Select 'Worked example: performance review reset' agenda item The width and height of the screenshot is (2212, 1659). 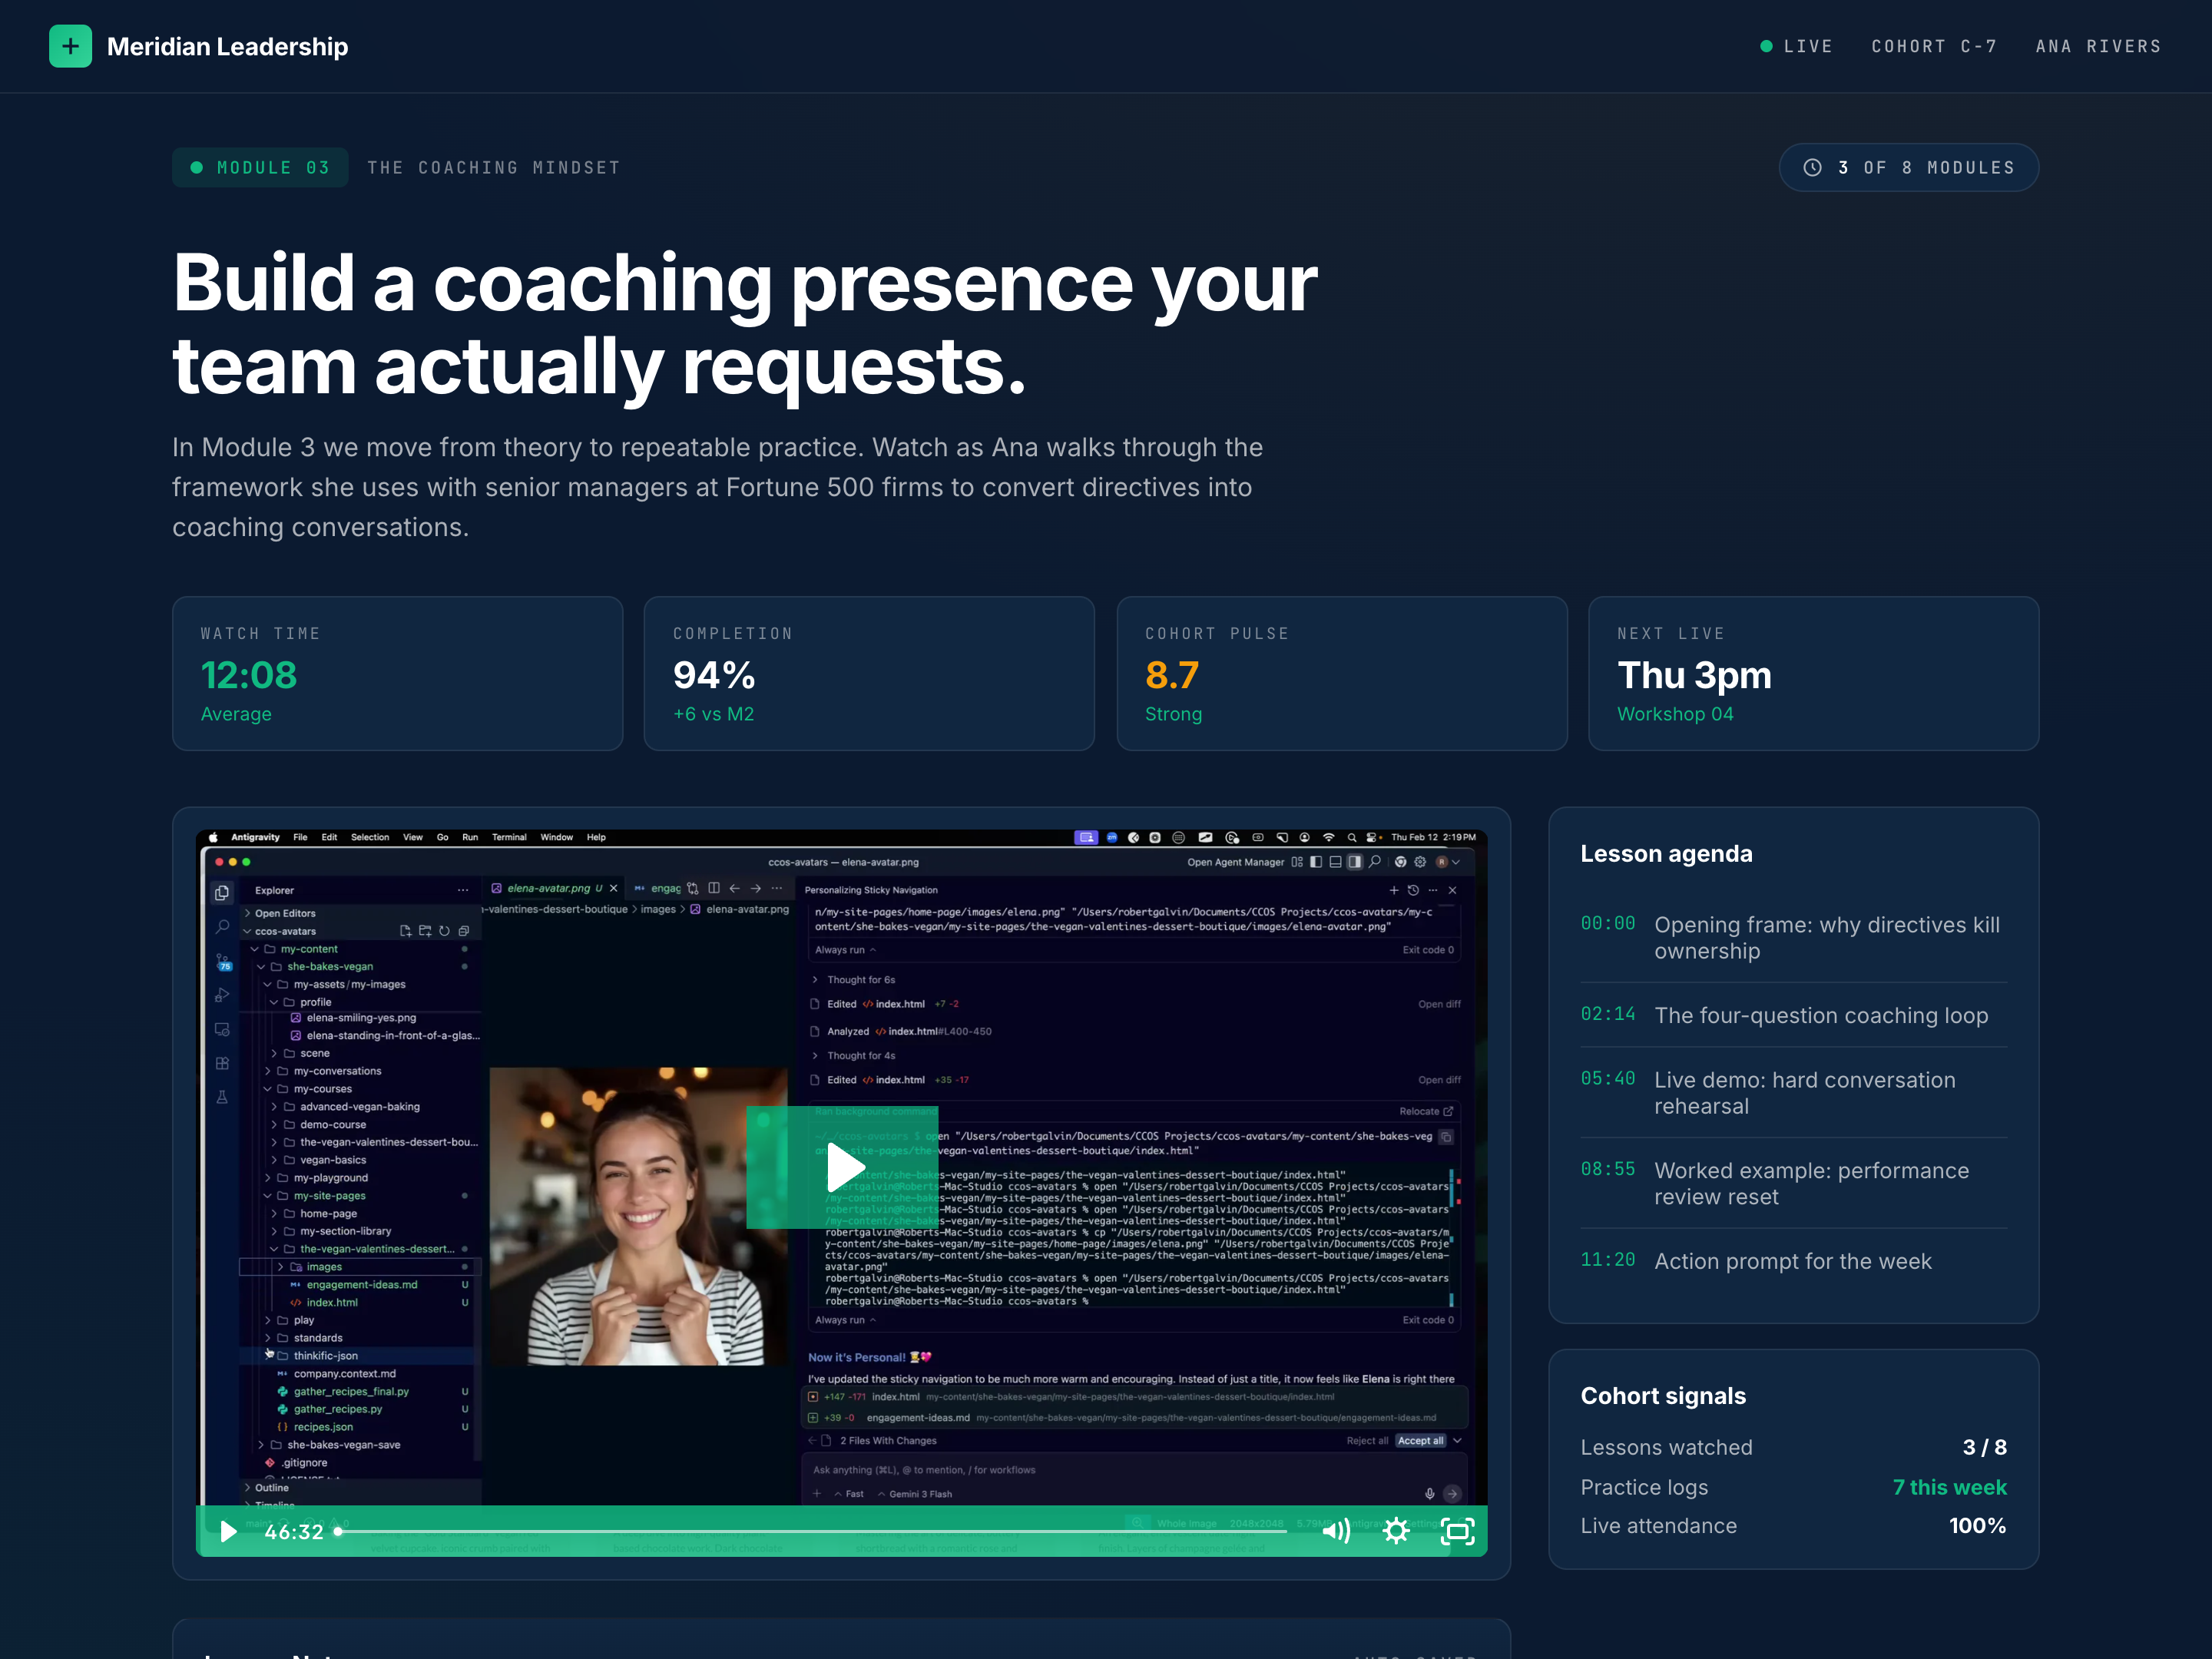point(1811,1183)
